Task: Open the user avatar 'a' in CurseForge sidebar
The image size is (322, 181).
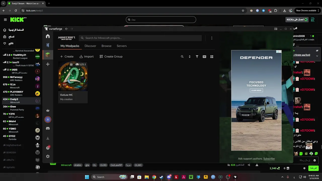Action: point(48,119)
